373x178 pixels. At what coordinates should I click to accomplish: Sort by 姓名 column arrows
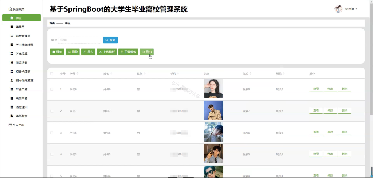[x=111, y=74]
